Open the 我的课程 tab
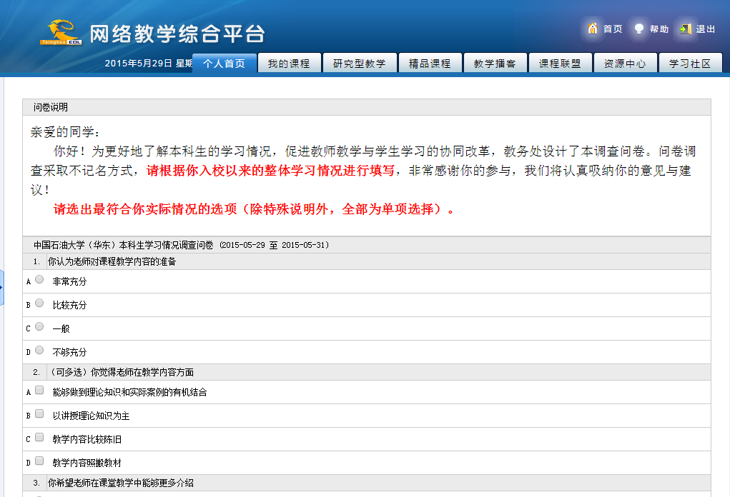Image resolution: width=730 pixels, height=497 pixels. (x=289, y=64)
